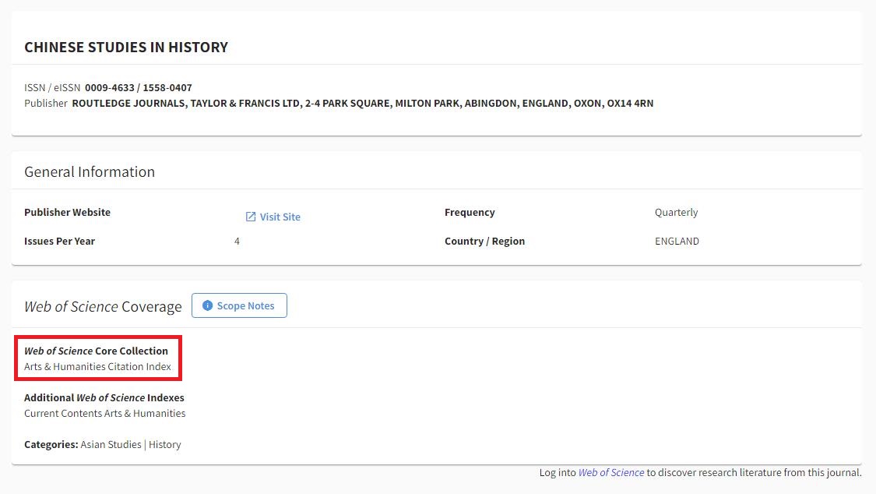Click the Quarterly frequency value
Screen dimensions: 876x494
point(676,212)
